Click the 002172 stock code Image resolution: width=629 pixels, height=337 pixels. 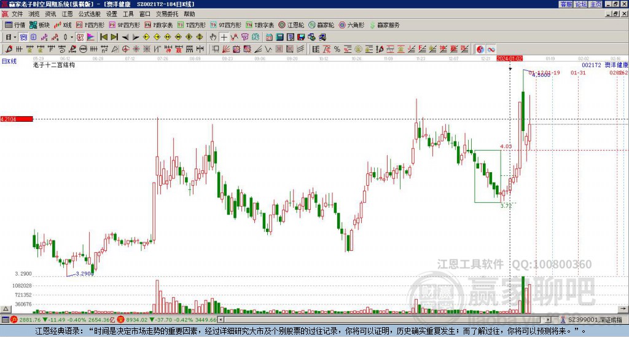click(592, 65)
